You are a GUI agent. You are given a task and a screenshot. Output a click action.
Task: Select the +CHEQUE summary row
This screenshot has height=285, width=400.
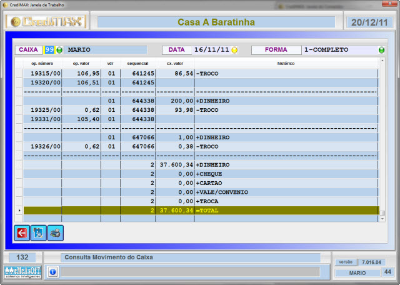point(200,174)
